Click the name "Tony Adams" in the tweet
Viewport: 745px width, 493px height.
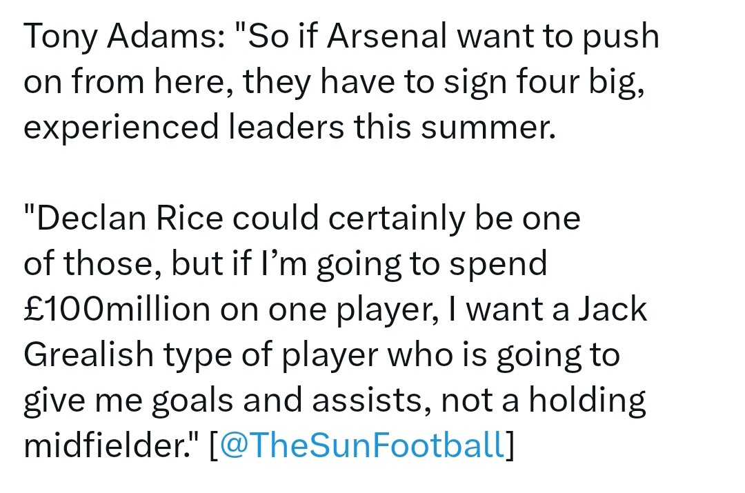[119, 37]
